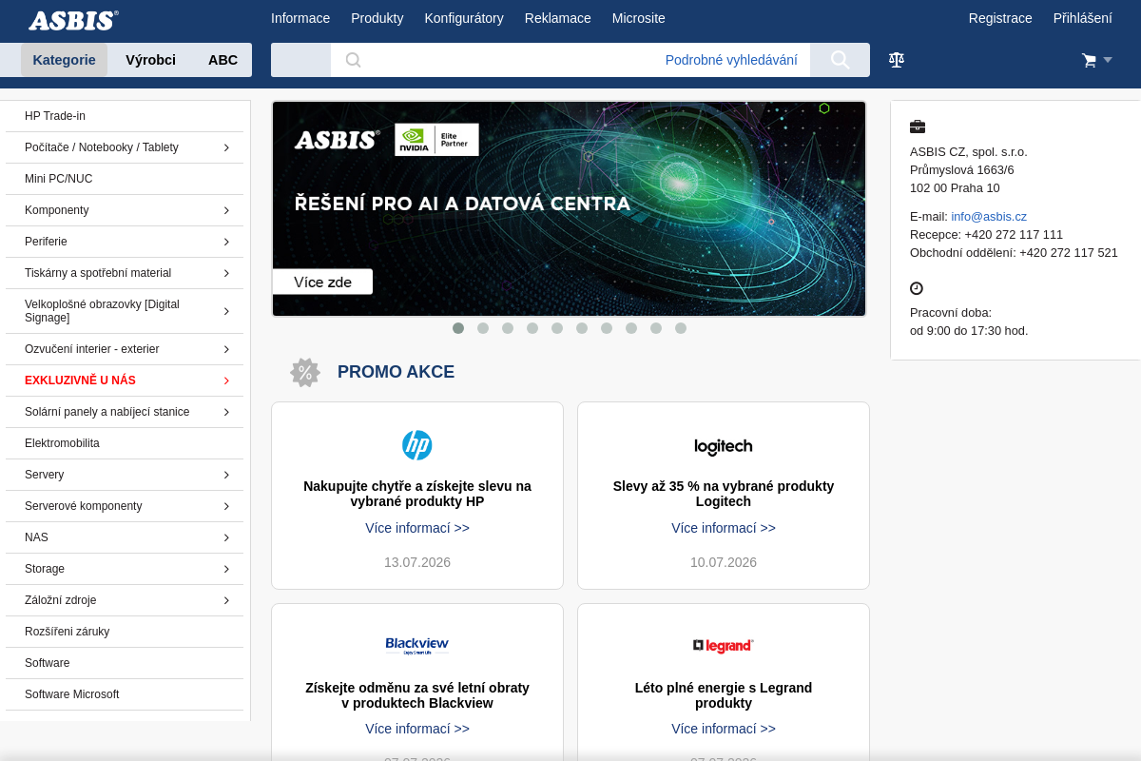Switch to the ABC tab
The image size is (1141, 761).
(x=223, y=60)
